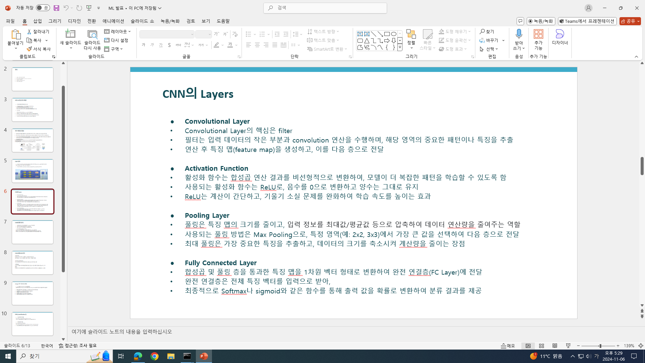Click the zoom slider handle
Screen dimensions: 645x363
600,346
